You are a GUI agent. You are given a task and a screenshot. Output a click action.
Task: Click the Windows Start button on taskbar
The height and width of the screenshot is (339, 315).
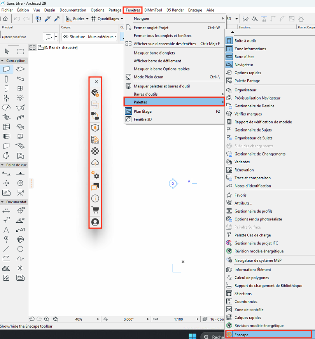tap(192, 336)
